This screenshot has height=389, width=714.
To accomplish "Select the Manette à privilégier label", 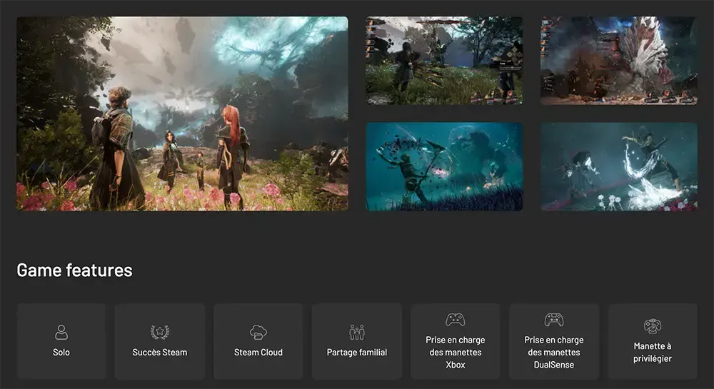I will (652, 352).
